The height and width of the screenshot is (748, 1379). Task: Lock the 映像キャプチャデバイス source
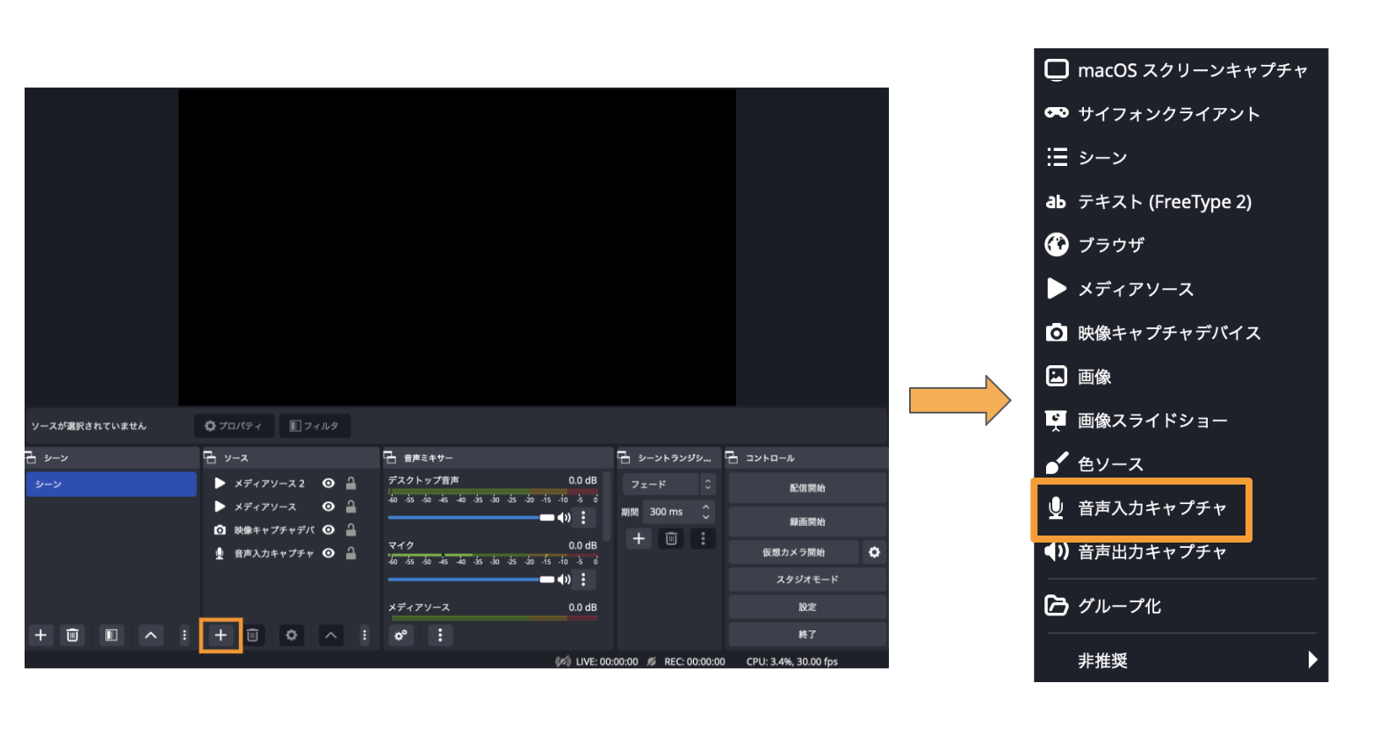coord(351,529)
